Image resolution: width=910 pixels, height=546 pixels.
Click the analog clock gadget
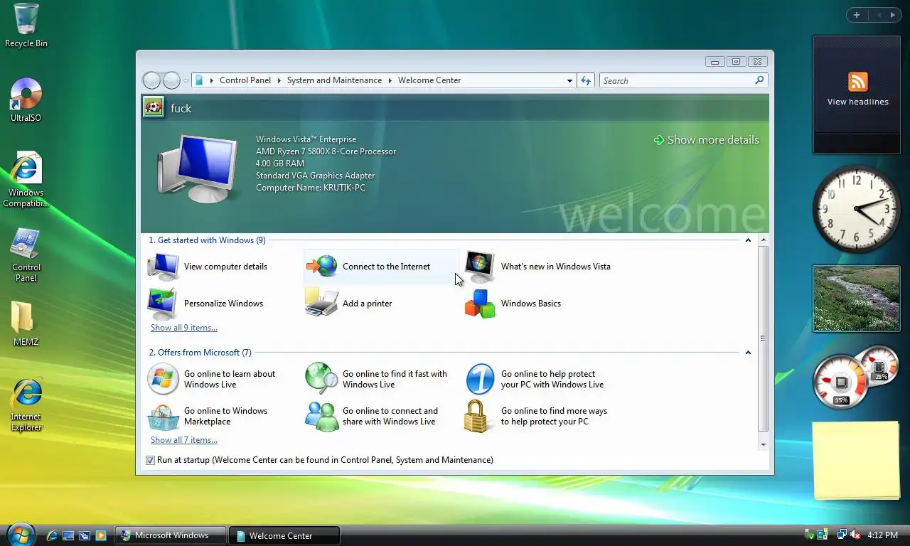(x=857, y=209)
